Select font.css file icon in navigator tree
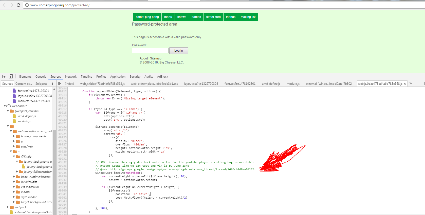Screen dimensions: 425x215 click(x=15, y=91)
